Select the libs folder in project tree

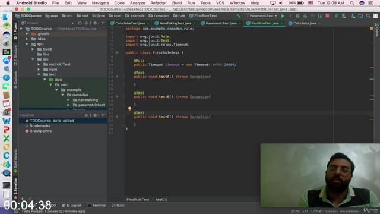[46, 54]
